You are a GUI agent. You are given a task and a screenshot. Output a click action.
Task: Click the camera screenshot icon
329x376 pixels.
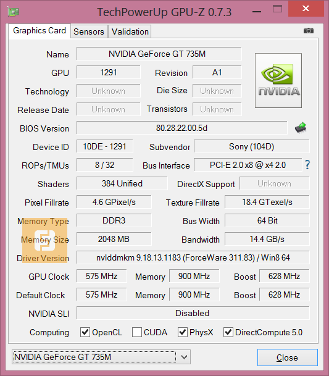pos(309,31)
